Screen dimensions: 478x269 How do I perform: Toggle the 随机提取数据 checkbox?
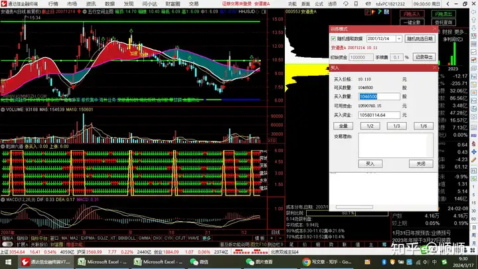point(333,39)
